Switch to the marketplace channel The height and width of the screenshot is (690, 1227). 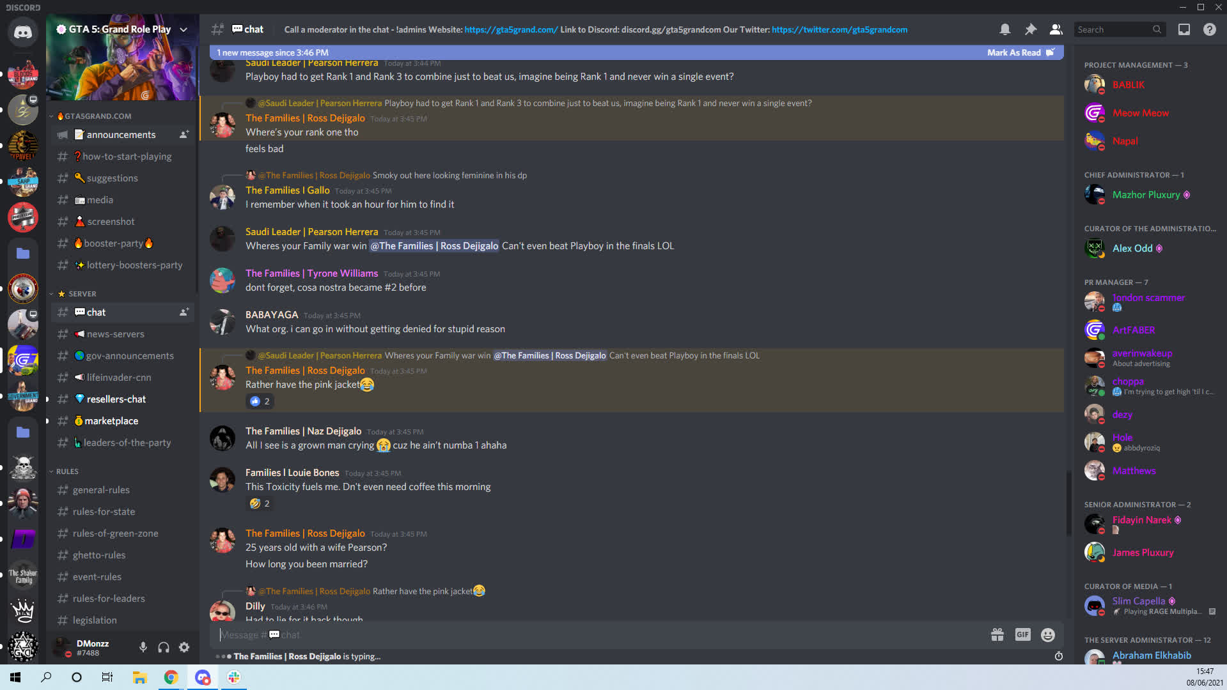[x=111, y=421]
